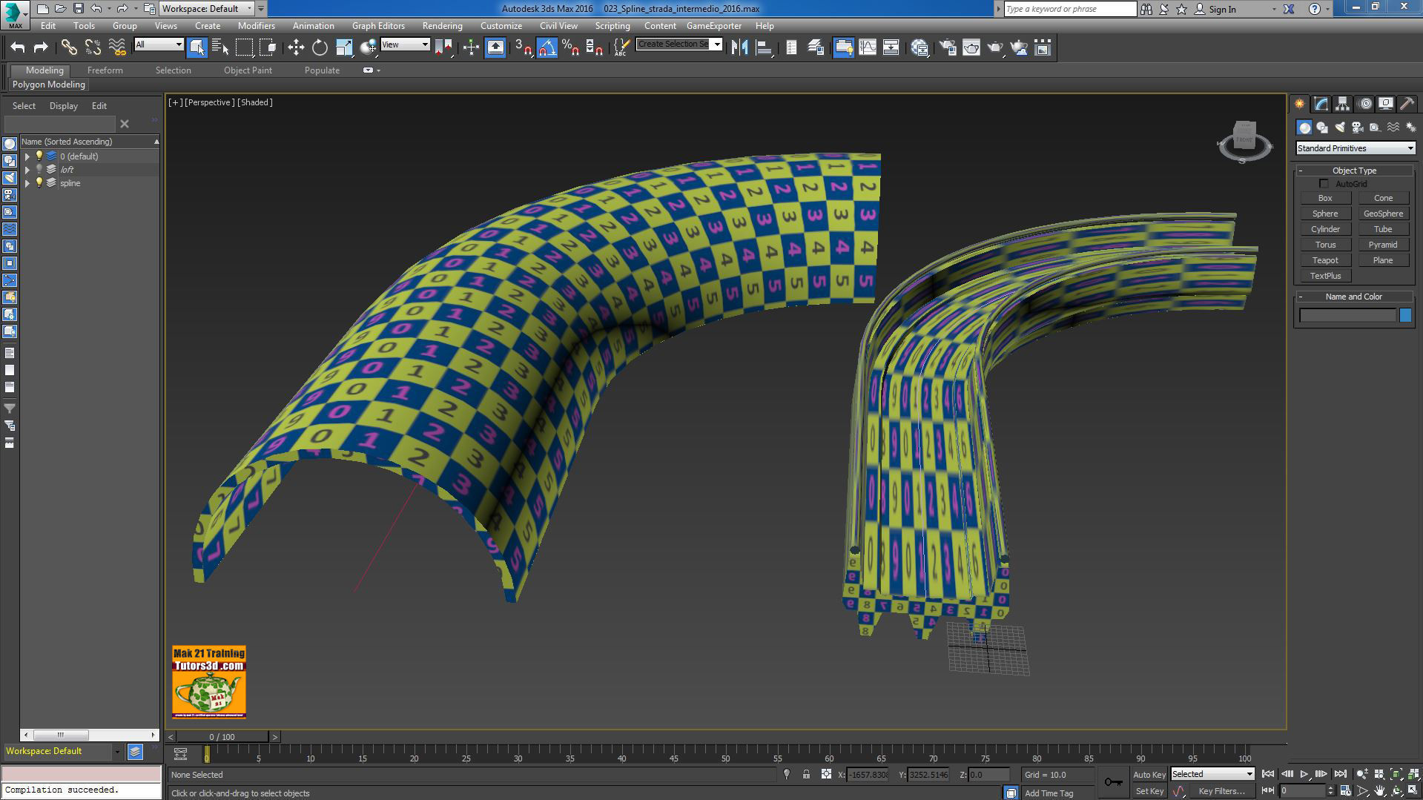The image size is (1423, 800).
Task: Toggle Selection Lock padlock in status bar
Action: 806,774
